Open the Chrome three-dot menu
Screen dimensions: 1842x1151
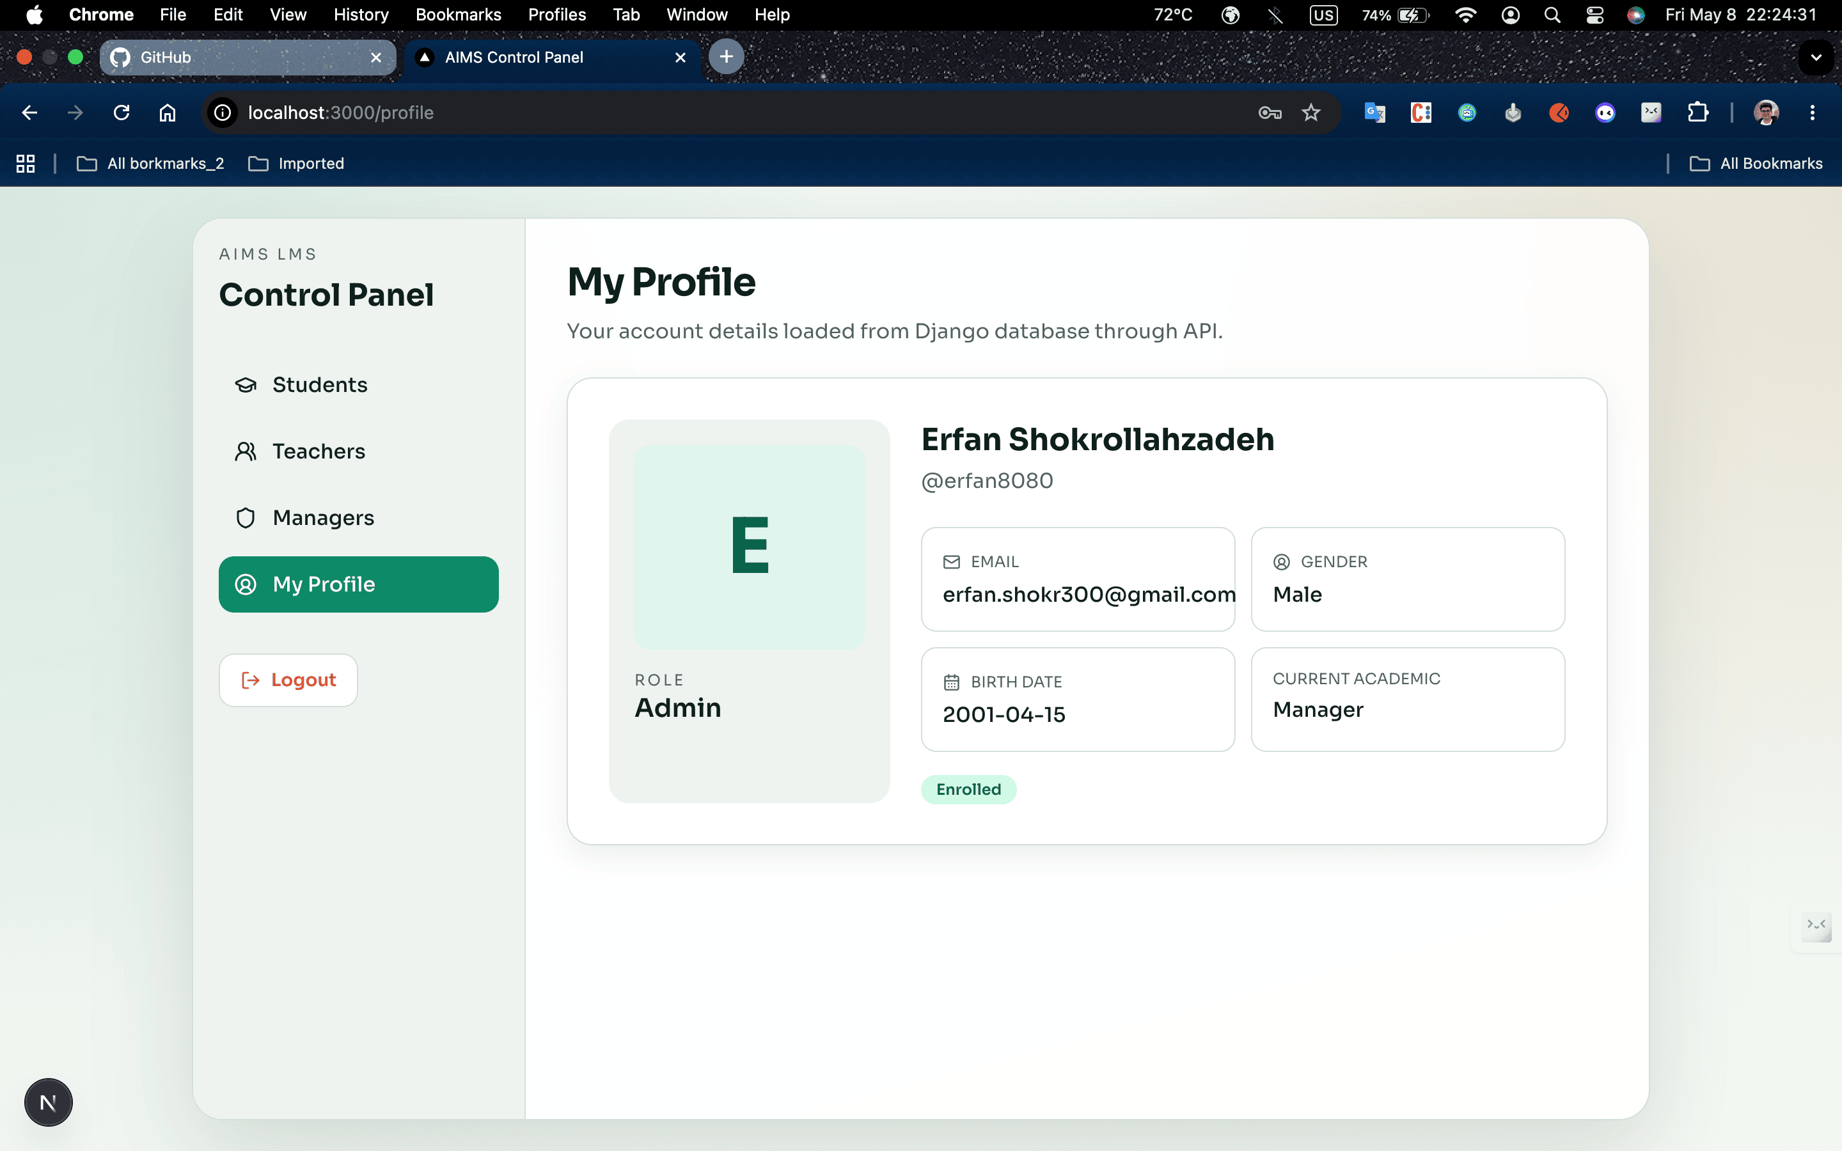(1813, 113)
